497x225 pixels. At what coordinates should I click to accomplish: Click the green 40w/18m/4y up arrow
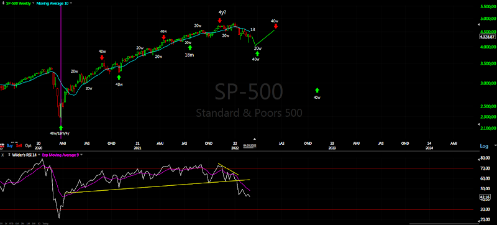point(60,127)
